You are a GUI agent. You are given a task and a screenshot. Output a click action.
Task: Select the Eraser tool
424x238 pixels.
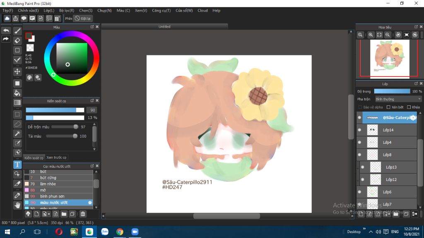pos(17,40)
